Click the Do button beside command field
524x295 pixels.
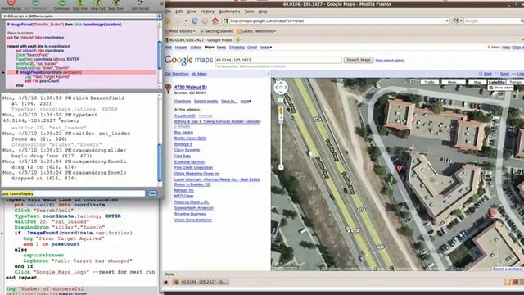click(x=152, y=193)
